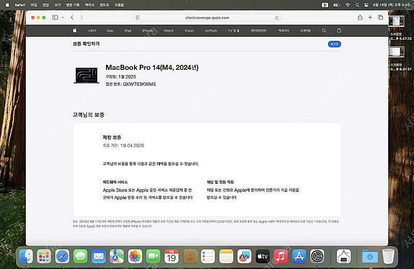Image resolution: width=414 pixels, height=269 pixels.
Task: Expand the sidebar tab group dropdown arrow
Action: click(63, 18)
